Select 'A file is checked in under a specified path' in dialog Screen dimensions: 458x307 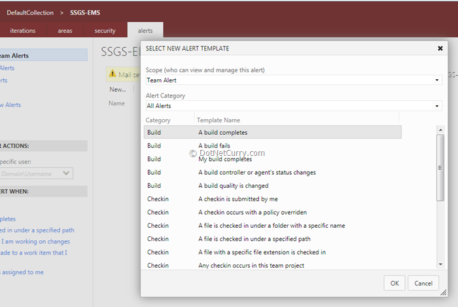tap(273, 239)
